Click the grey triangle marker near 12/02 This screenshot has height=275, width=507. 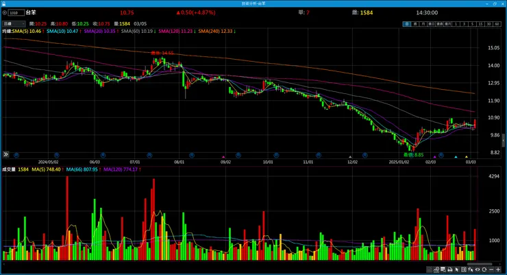pos(350,157)
